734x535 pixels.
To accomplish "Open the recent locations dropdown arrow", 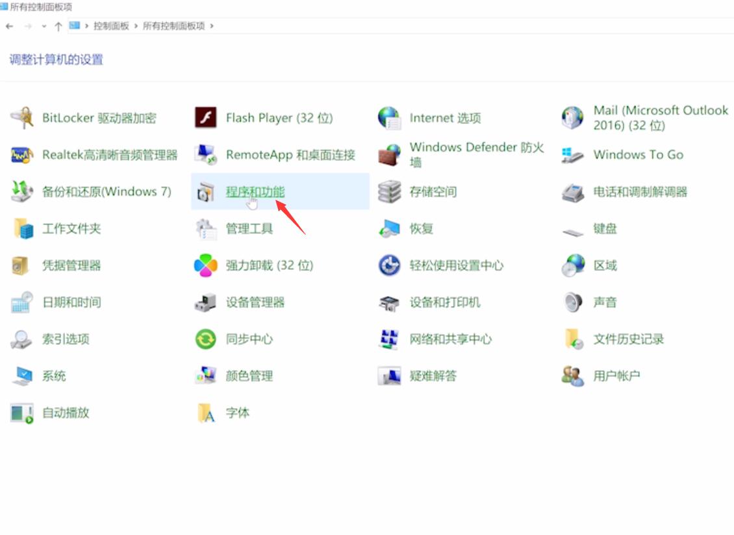I will [44, 26].
